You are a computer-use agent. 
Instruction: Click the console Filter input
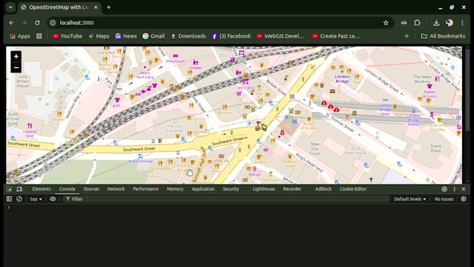(x=227, y=199)
